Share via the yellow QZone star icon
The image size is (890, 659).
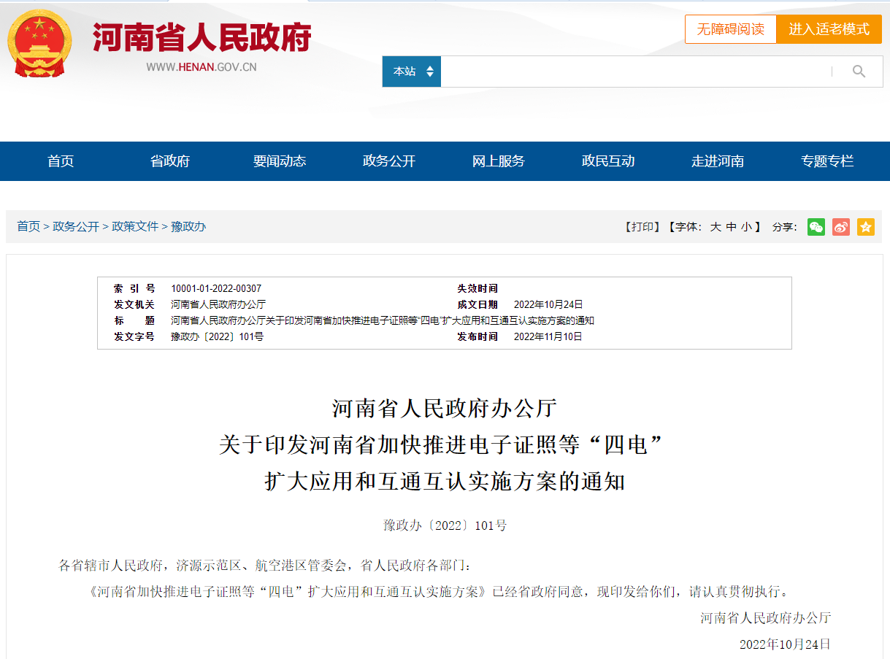(865, 227)
